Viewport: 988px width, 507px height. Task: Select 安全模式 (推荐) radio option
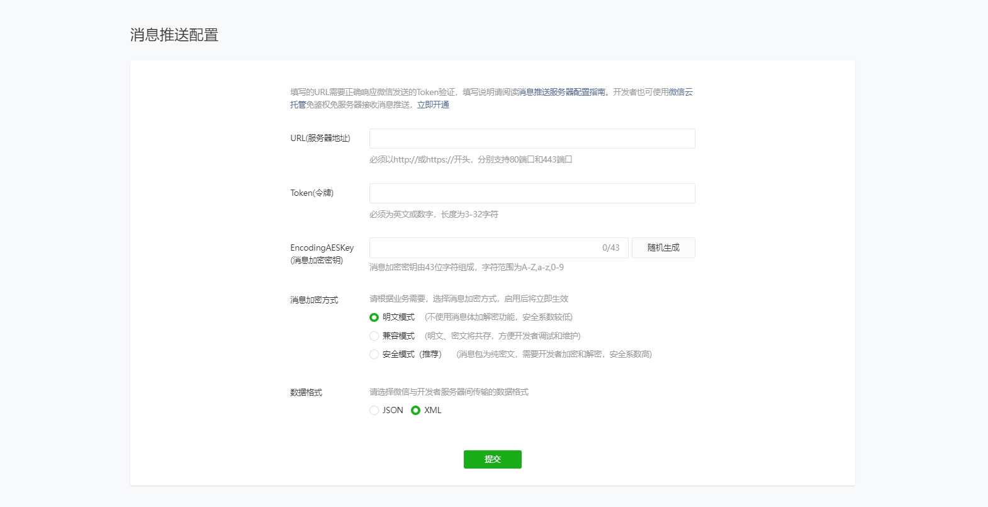374,355
